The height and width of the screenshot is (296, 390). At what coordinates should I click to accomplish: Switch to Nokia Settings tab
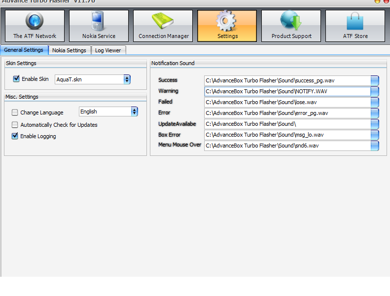70,50
